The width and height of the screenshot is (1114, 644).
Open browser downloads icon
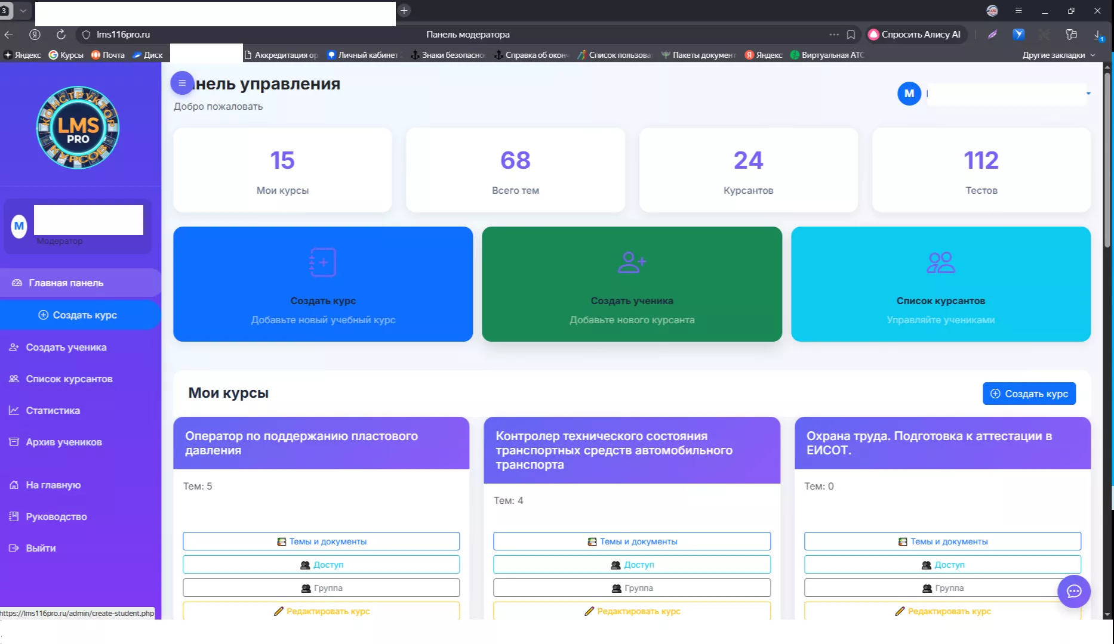1098,35
